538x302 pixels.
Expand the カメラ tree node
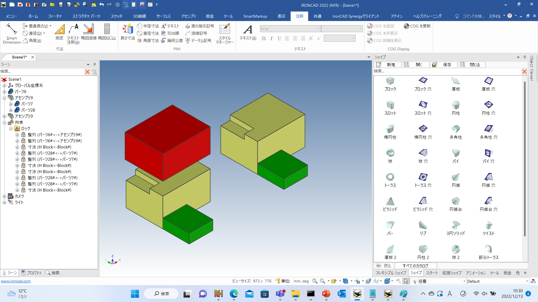4,196
